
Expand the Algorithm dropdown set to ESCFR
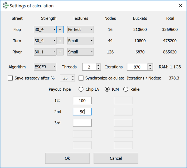tap(45, 67)
